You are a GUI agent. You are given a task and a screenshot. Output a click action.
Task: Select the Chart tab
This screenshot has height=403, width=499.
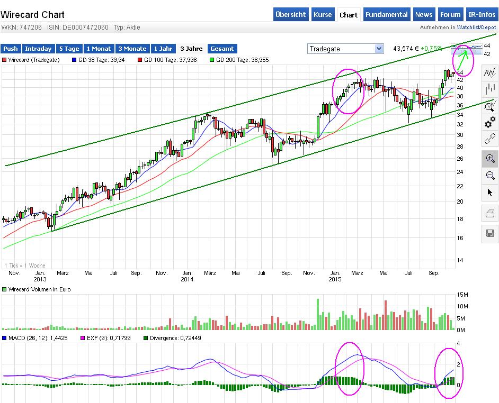tap(349, 15)
